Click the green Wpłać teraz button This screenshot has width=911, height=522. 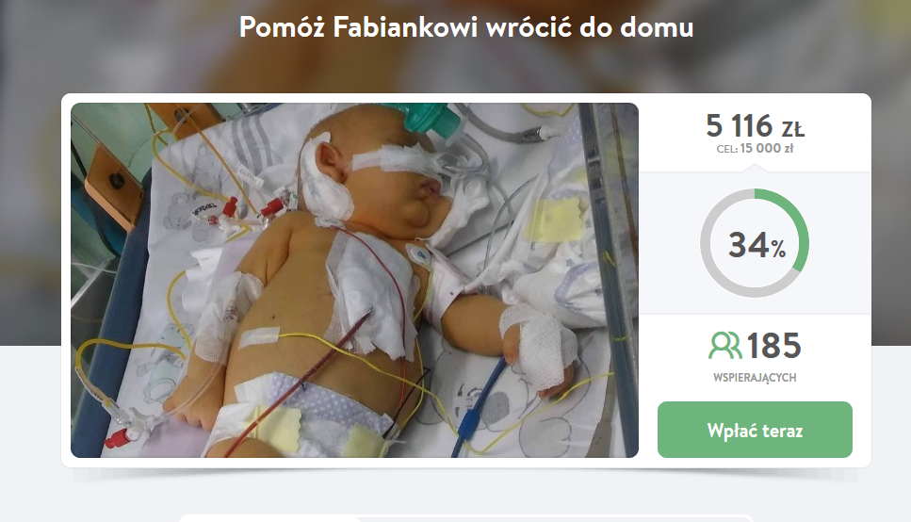click(x=755, y=430)
